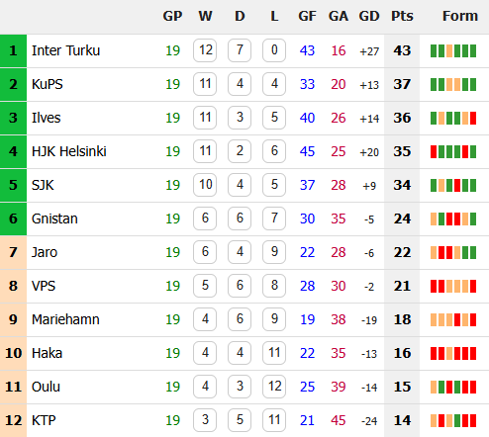Open the Inter Turku team link
Screen dimensions: 489x437
[x=65, y=50]
